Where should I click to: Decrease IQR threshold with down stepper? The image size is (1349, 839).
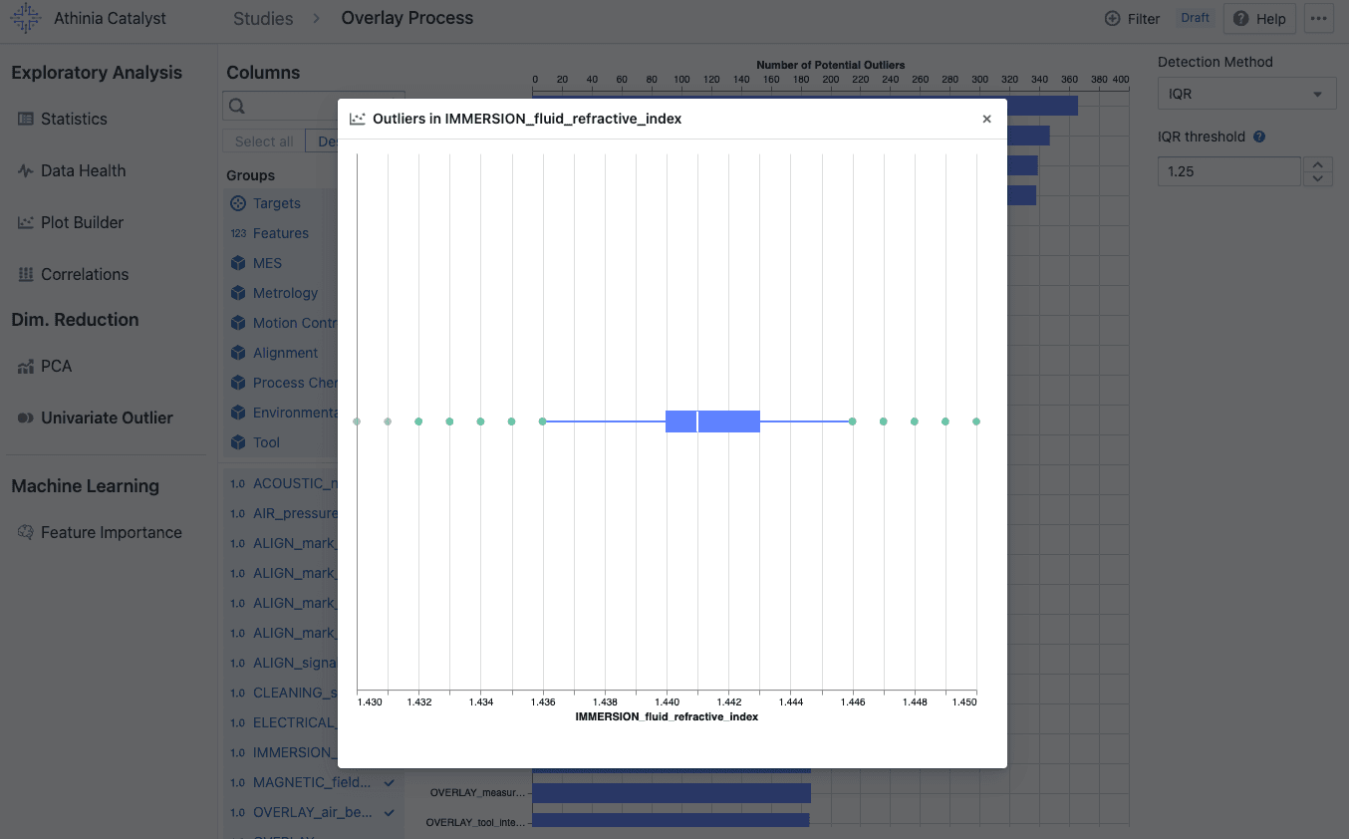pyautogui.click(x=1318, y=178)
